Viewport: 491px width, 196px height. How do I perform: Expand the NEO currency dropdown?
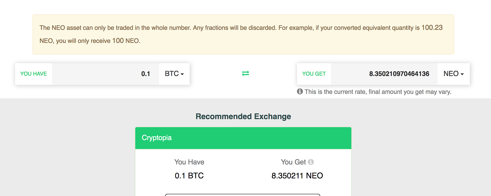pyautogui.click(x=454, y=74)
